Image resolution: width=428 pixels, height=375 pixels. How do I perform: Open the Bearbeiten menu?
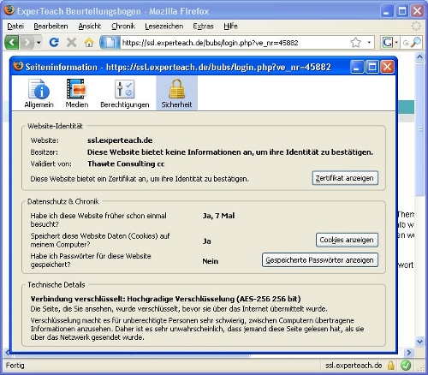point(51,27)
